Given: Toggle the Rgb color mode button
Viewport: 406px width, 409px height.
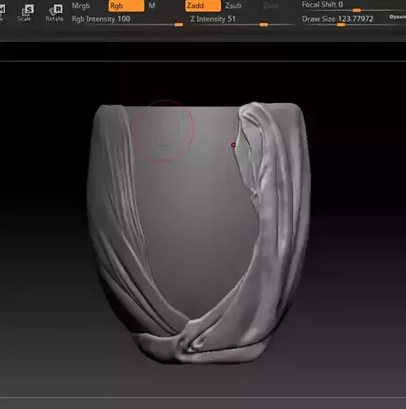Looking at the screenshot, I should (x=126, y=6).
